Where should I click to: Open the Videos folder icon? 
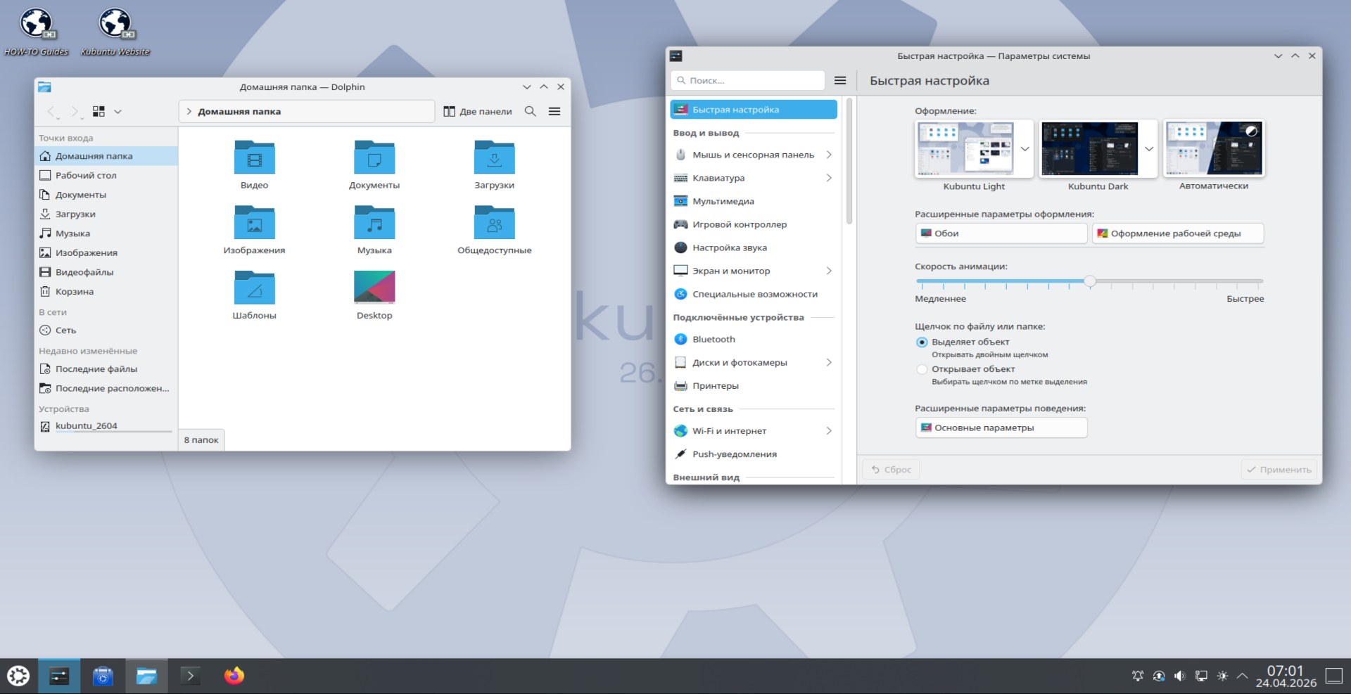tap(254, 158)
